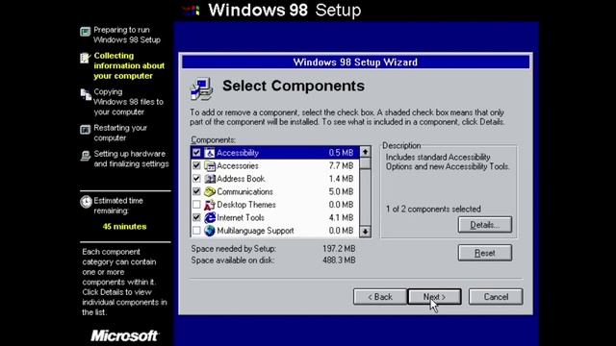Click the Reset button
This screenshot has width=616, height=346.
(485, 253)
